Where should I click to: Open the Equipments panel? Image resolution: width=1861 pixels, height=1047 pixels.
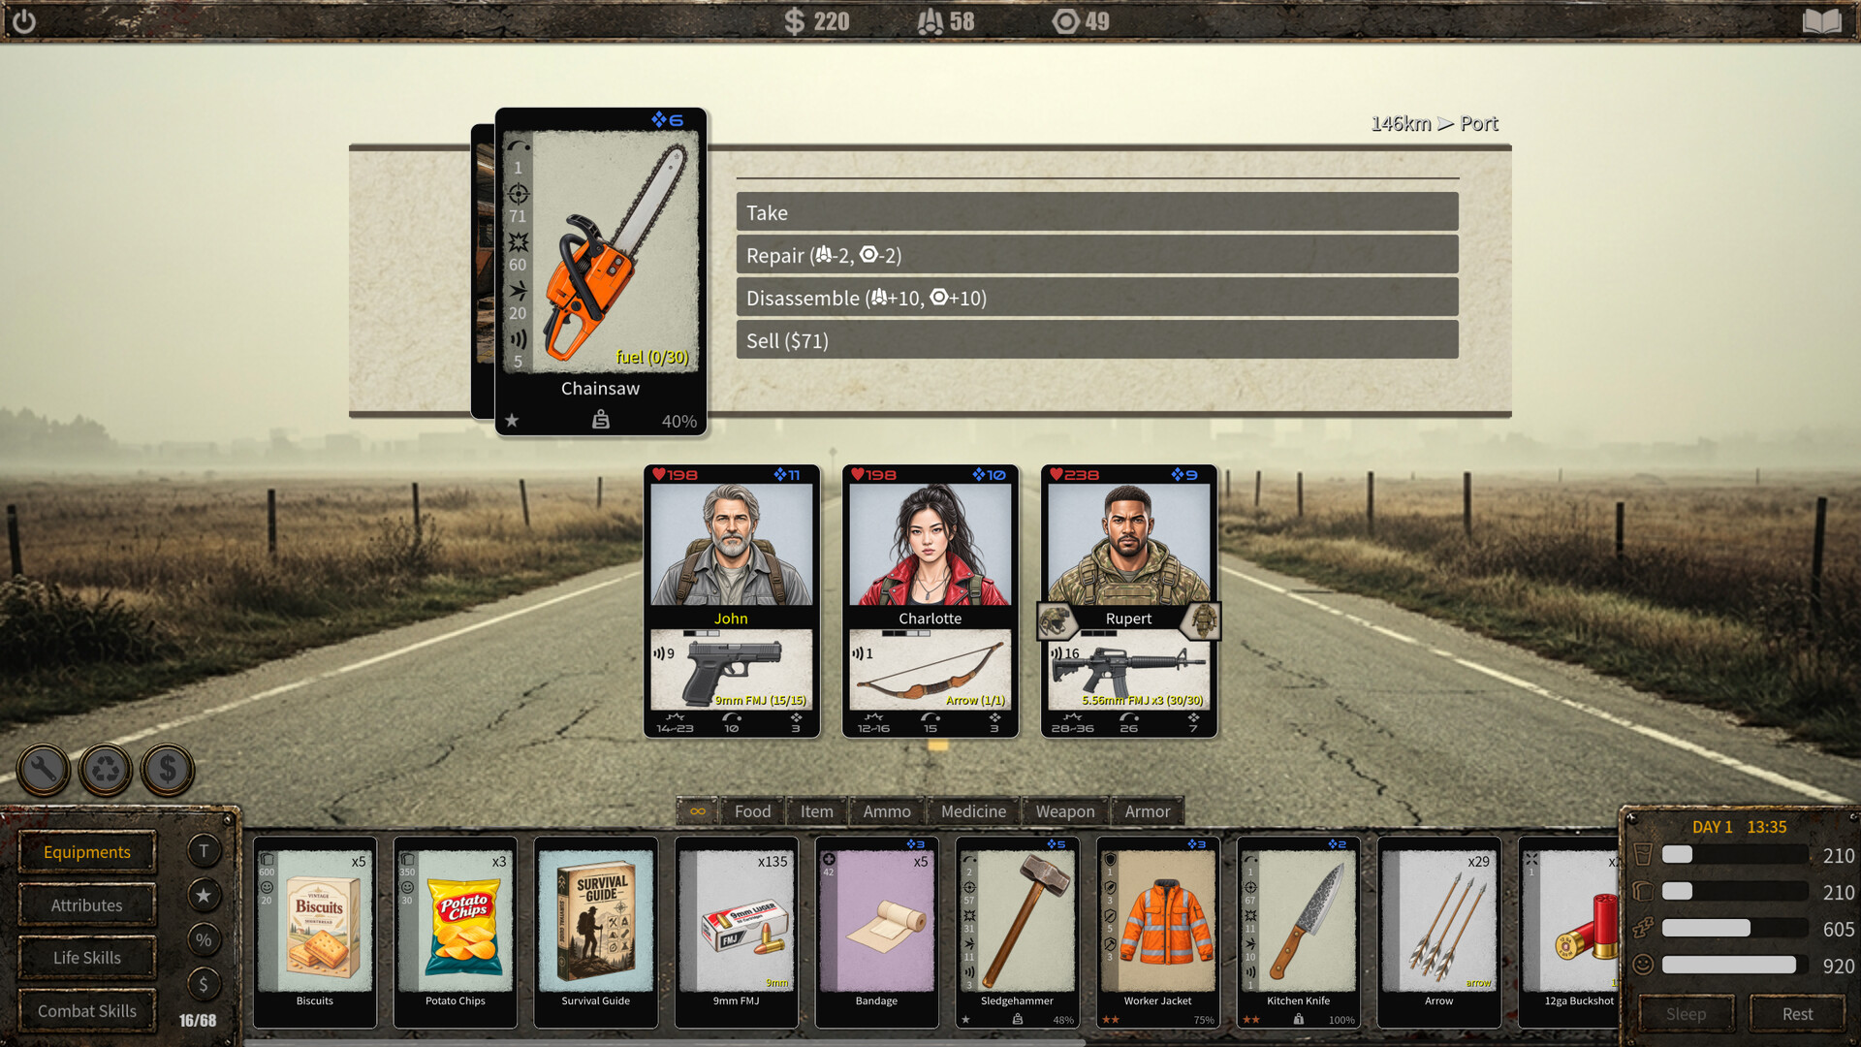(x=87, y=852)
